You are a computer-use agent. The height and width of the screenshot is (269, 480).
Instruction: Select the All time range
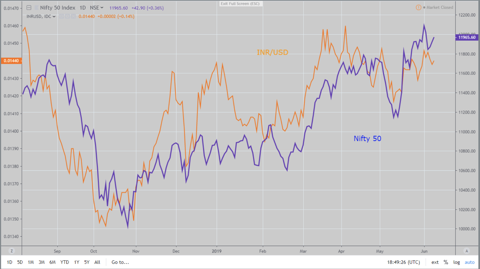tap(97, 262)
